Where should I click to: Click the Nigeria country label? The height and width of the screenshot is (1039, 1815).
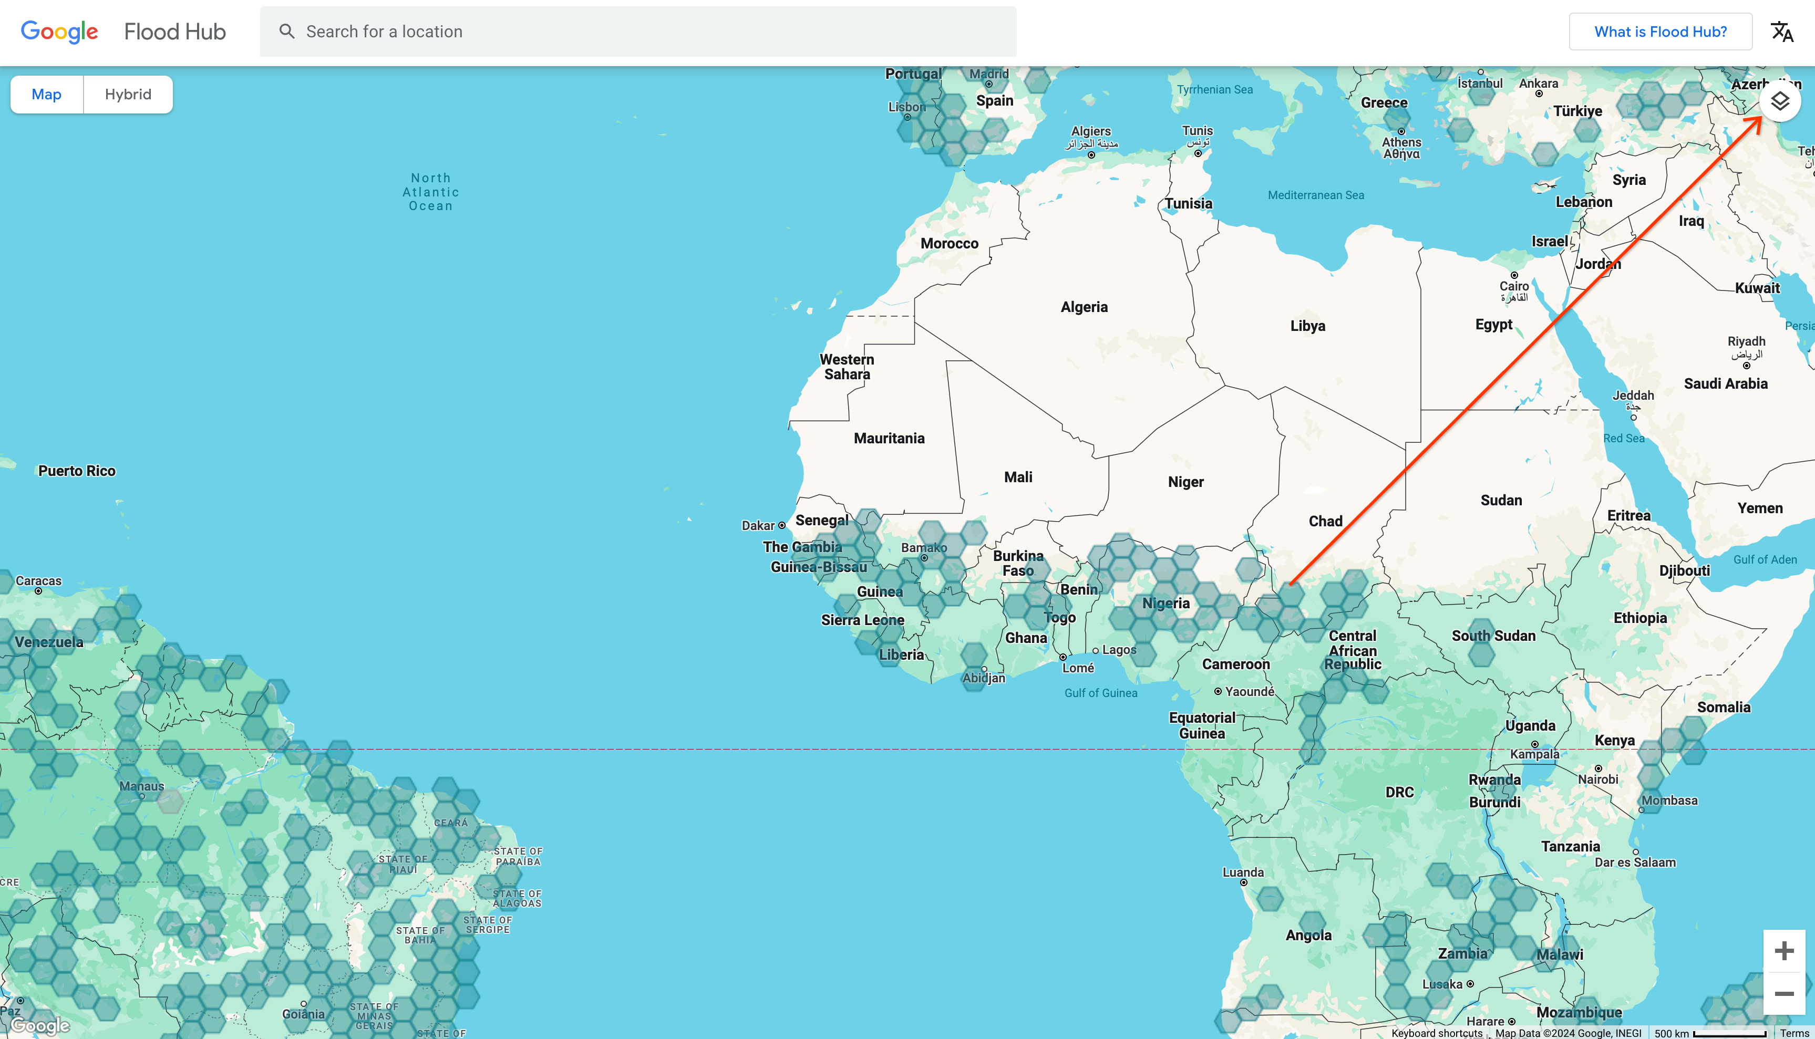coord(1166,604)
